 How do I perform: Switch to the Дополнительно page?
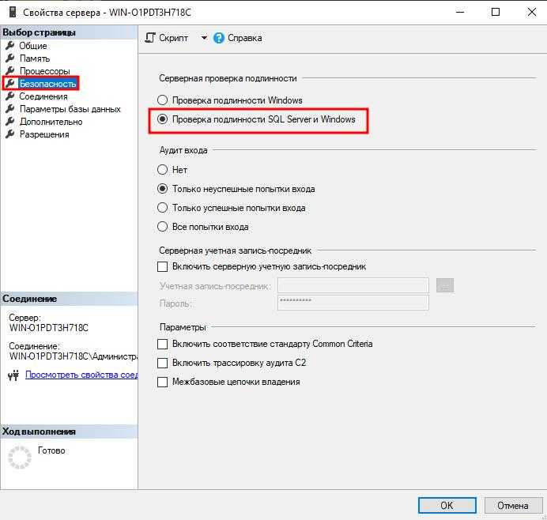click(x=51, y=122)
